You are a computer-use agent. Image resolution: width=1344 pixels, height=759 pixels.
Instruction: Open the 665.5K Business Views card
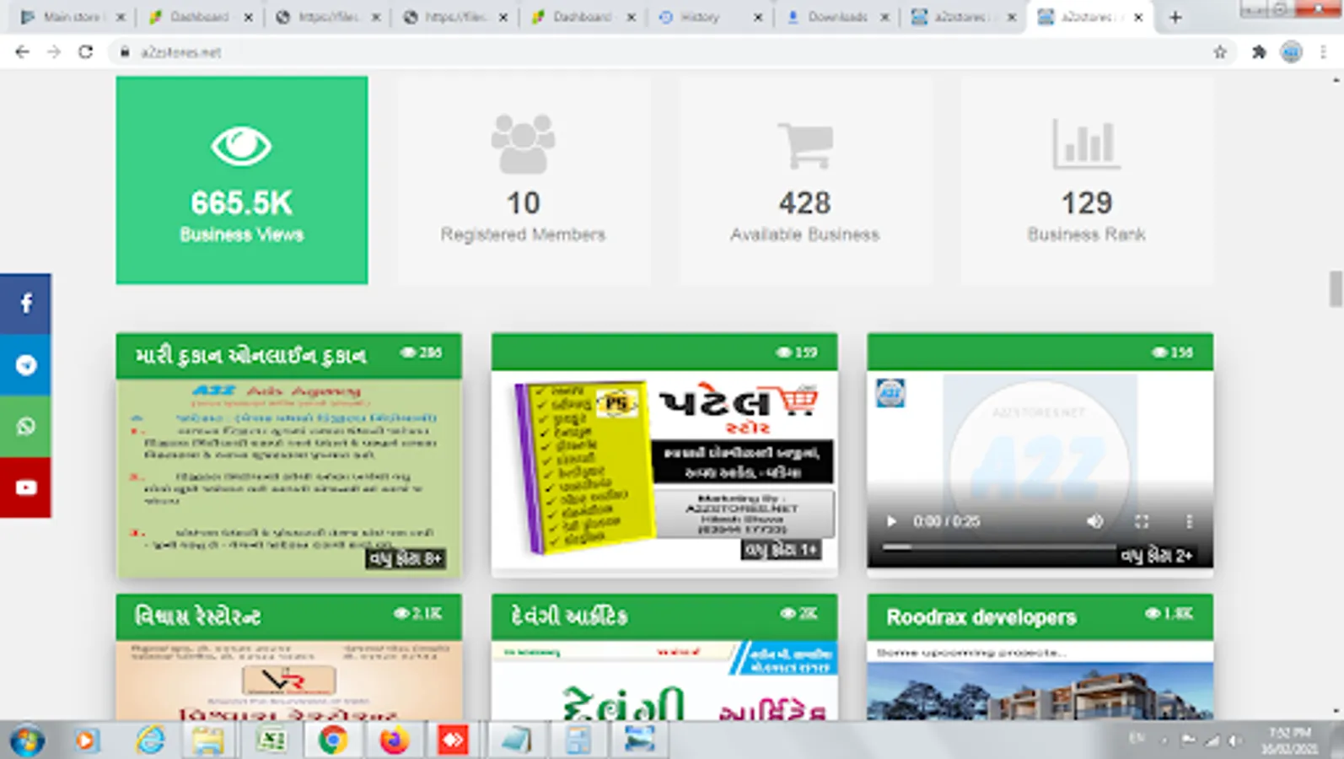point(242,180)
